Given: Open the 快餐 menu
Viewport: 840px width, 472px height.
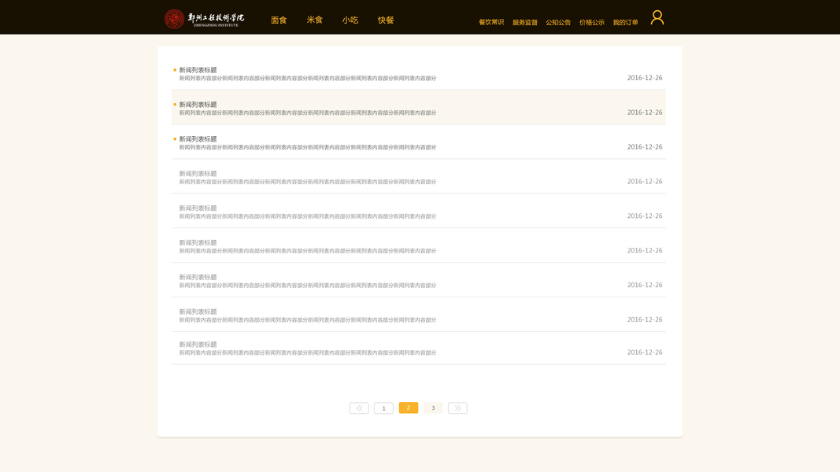Looking at the screenshot, I should pos(386,20).
